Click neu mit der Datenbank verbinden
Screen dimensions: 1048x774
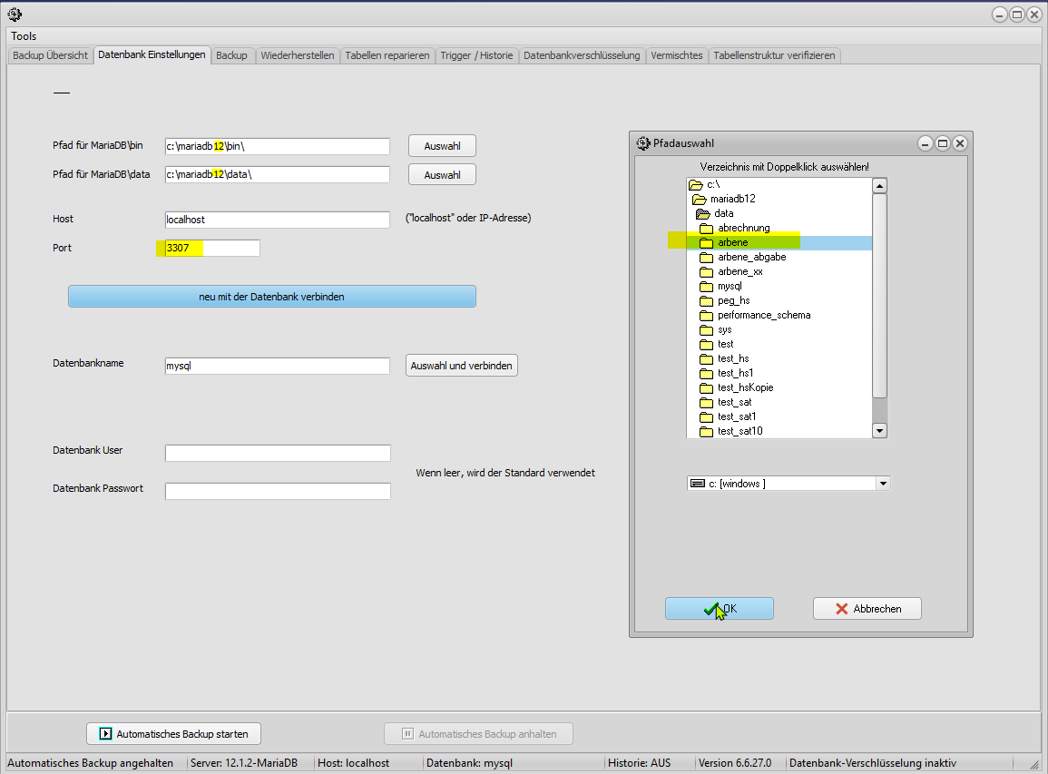point(271,296)
